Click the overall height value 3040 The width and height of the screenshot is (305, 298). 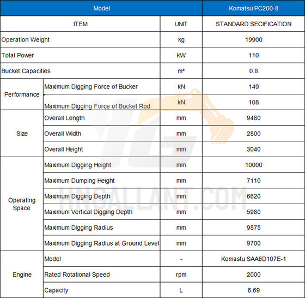pyautogui.click(x=254, y=150)
